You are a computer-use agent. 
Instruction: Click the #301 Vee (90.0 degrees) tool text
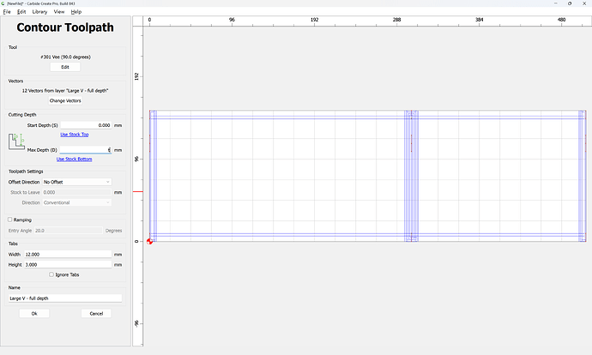pyautogui.click(x=65, y=57)
